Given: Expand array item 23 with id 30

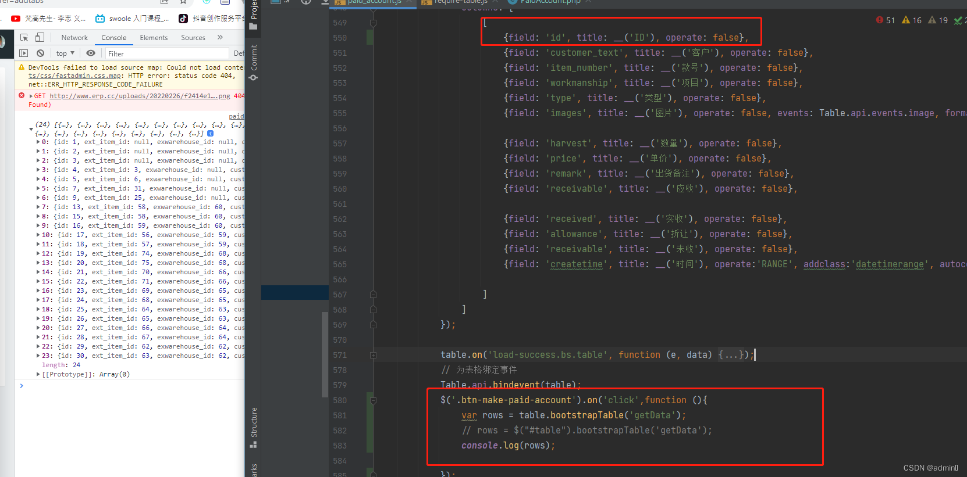Looking at the screenshot, I should (38, 356).
